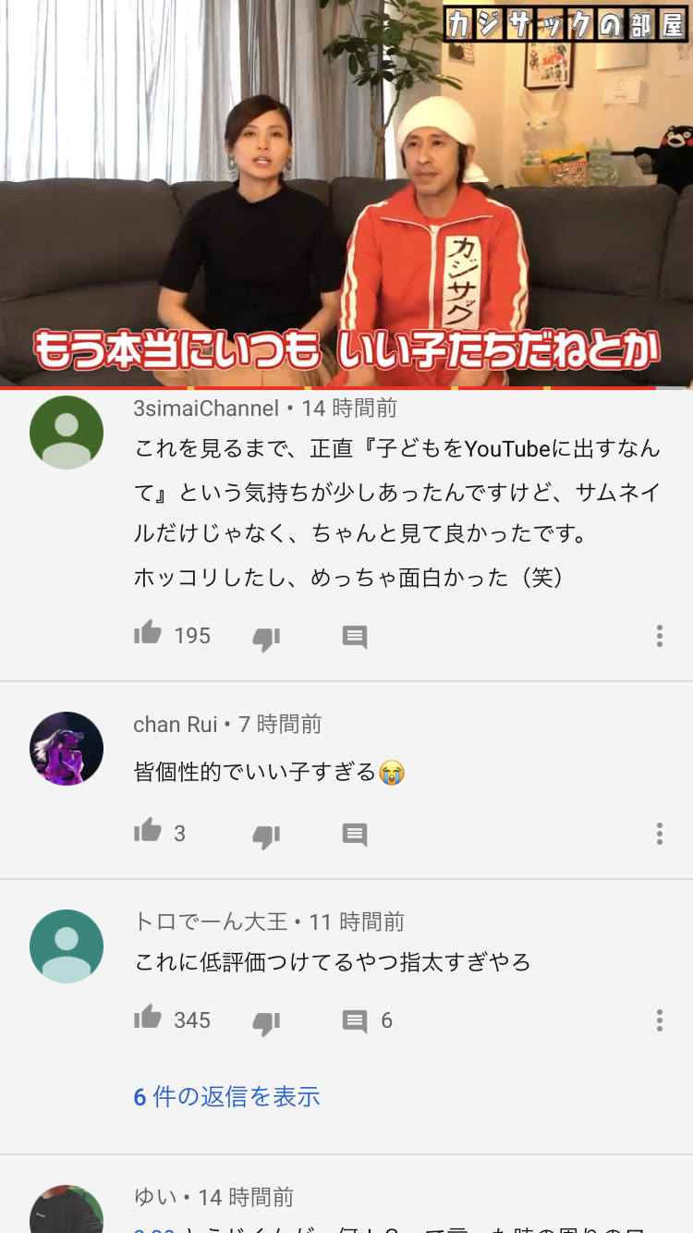This screenshot has width=693, height=1233.
Task: Open ゆい commenter's avatar
Action: click(x=67, y=1209)
